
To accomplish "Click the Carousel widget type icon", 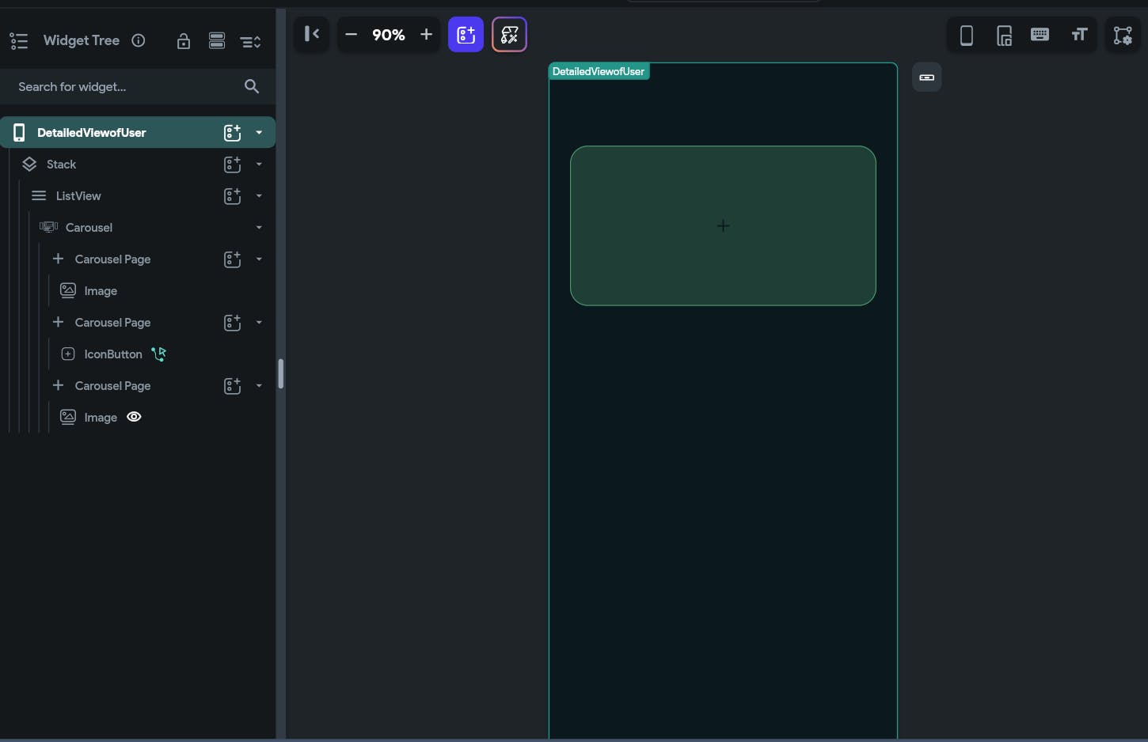I will [x=48, y=227].
